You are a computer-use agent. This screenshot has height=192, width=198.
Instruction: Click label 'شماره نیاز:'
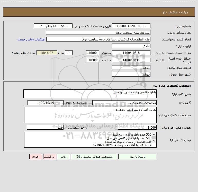pos(184,26)
